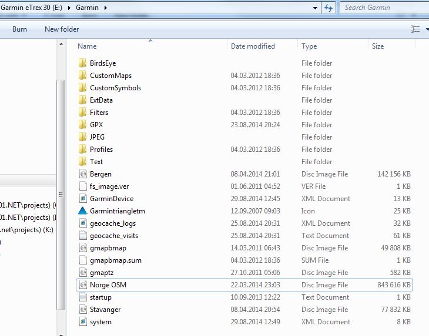Click Burn in the toolbar
This screenshot has width=429, height=336.
pos(19,29)
